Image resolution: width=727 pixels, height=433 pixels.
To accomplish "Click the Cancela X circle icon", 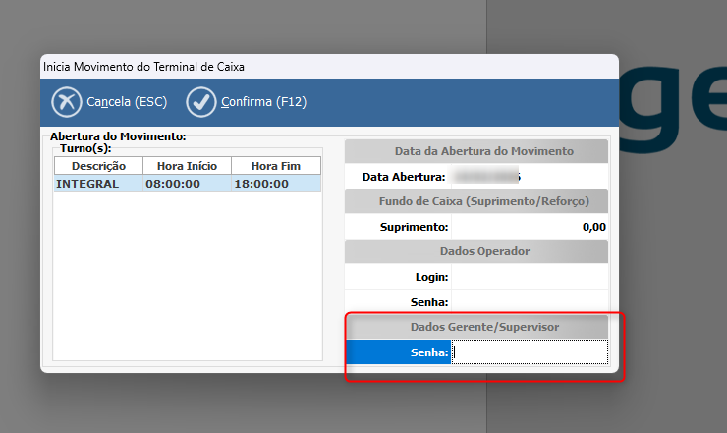I will 67,102.
